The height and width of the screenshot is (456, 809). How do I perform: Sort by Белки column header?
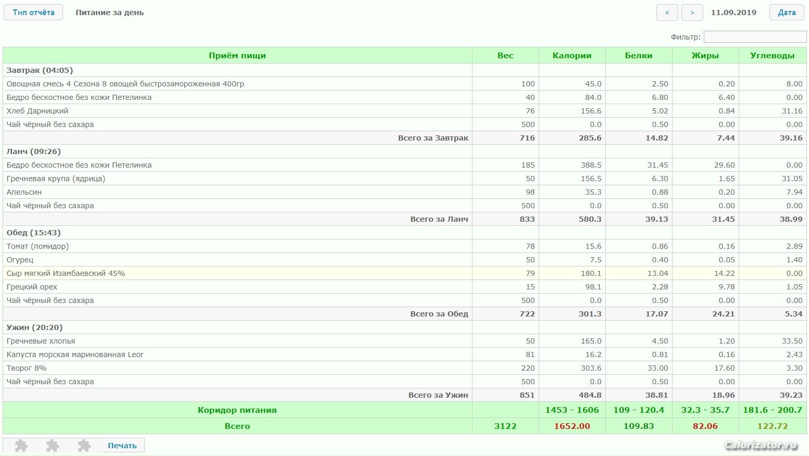pyautogui.click(x=639, y=56)
